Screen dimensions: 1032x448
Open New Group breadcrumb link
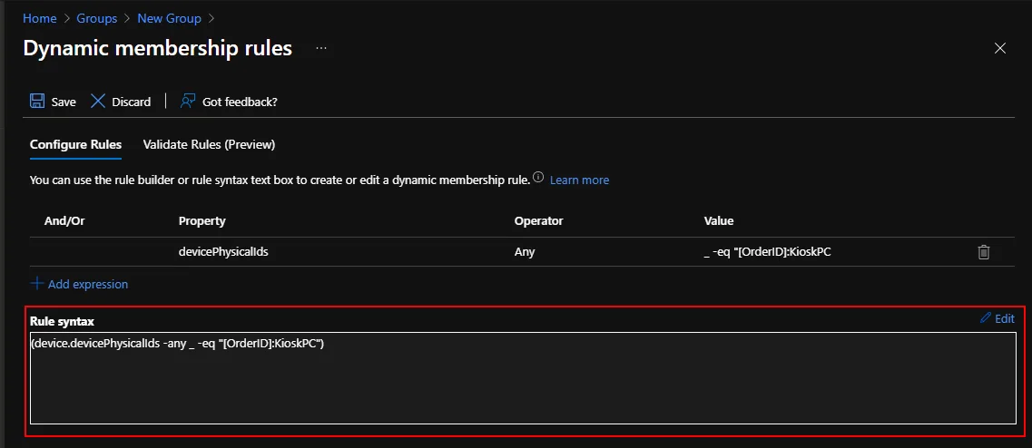click(x=169, y=18)
